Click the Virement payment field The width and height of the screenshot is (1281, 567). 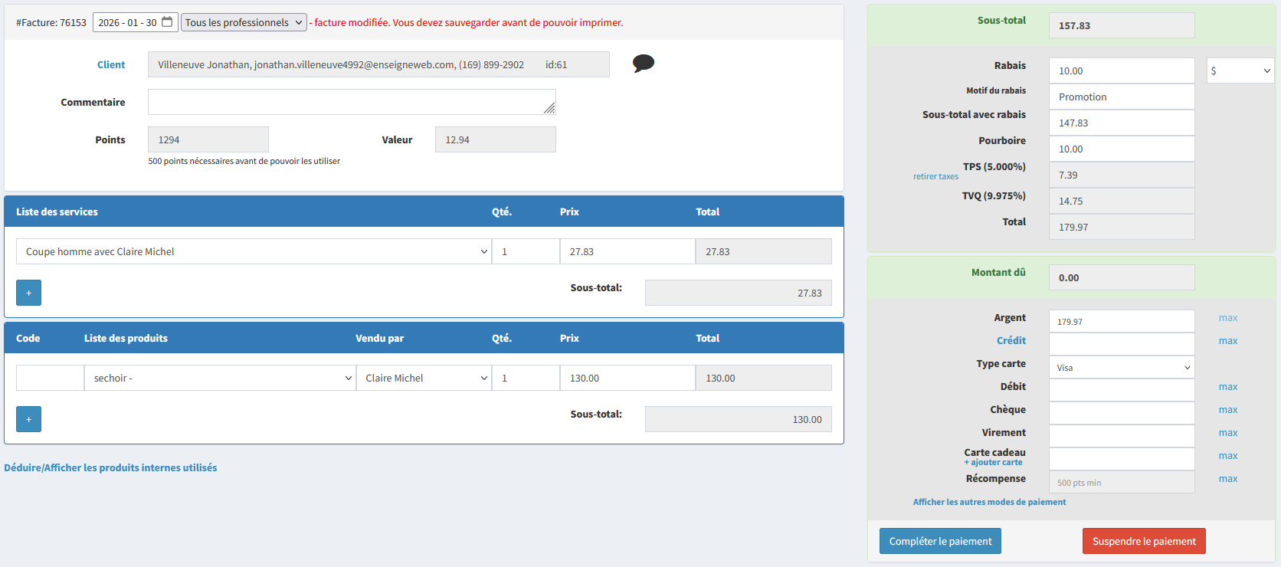click(1122, 436)
